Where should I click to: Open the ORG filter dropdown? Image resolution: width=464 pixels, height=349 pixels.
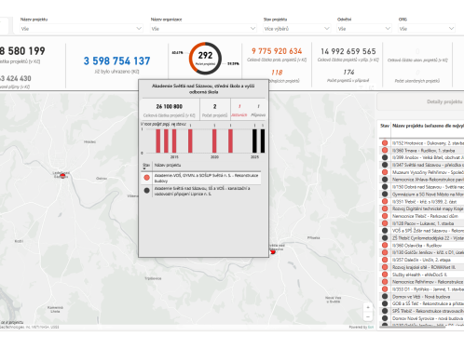pos(427,29)
